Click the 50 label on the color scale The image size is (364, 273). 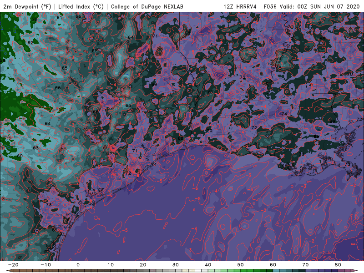[241, 265]
